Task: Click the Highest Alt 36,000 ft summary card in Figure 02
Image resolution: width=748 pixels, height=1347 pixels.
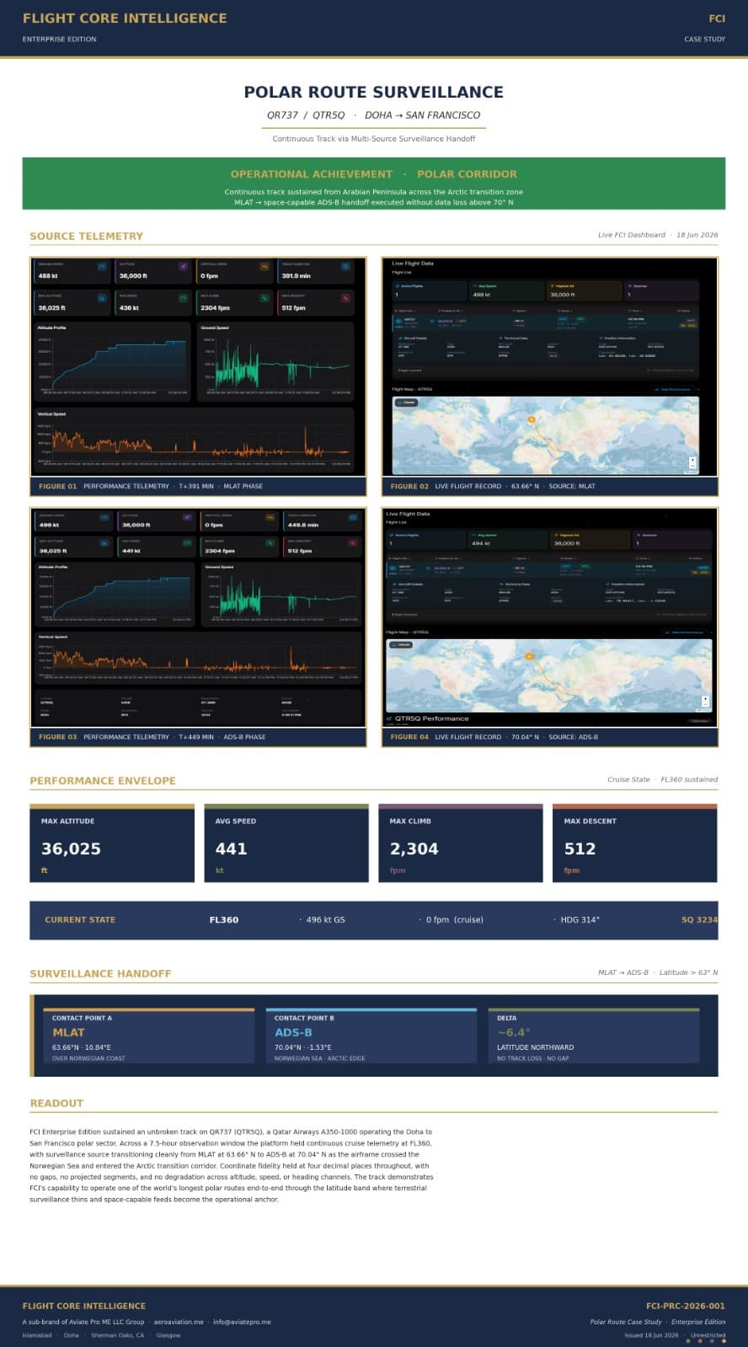Action: (583, 290)
